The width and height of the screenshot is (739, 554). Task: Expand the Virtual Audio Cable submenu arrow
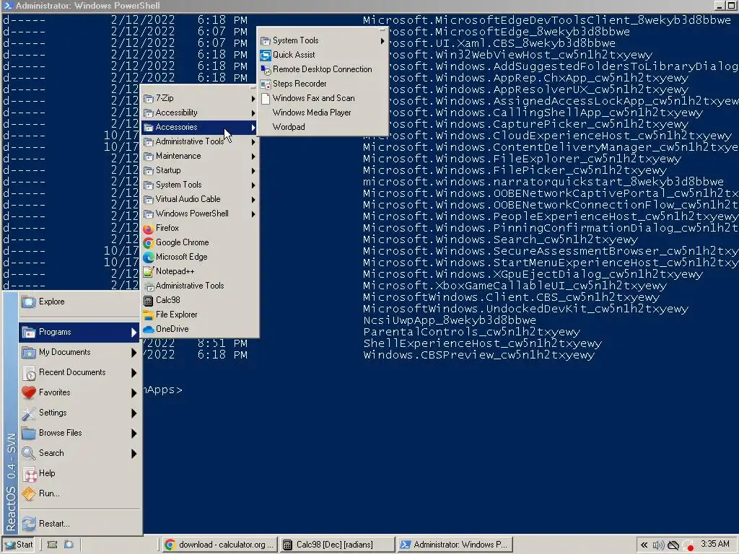click(x=253, y=200)
